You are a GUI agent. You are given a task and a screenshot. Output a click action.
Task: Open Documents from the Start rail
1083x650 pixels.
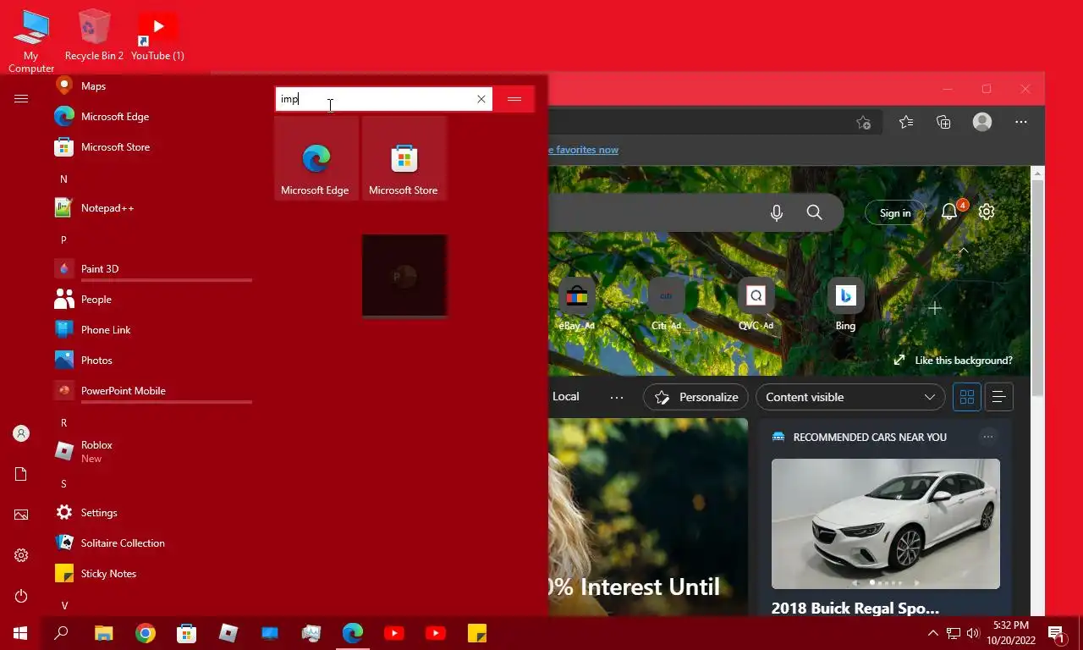[x=21, y=474]
